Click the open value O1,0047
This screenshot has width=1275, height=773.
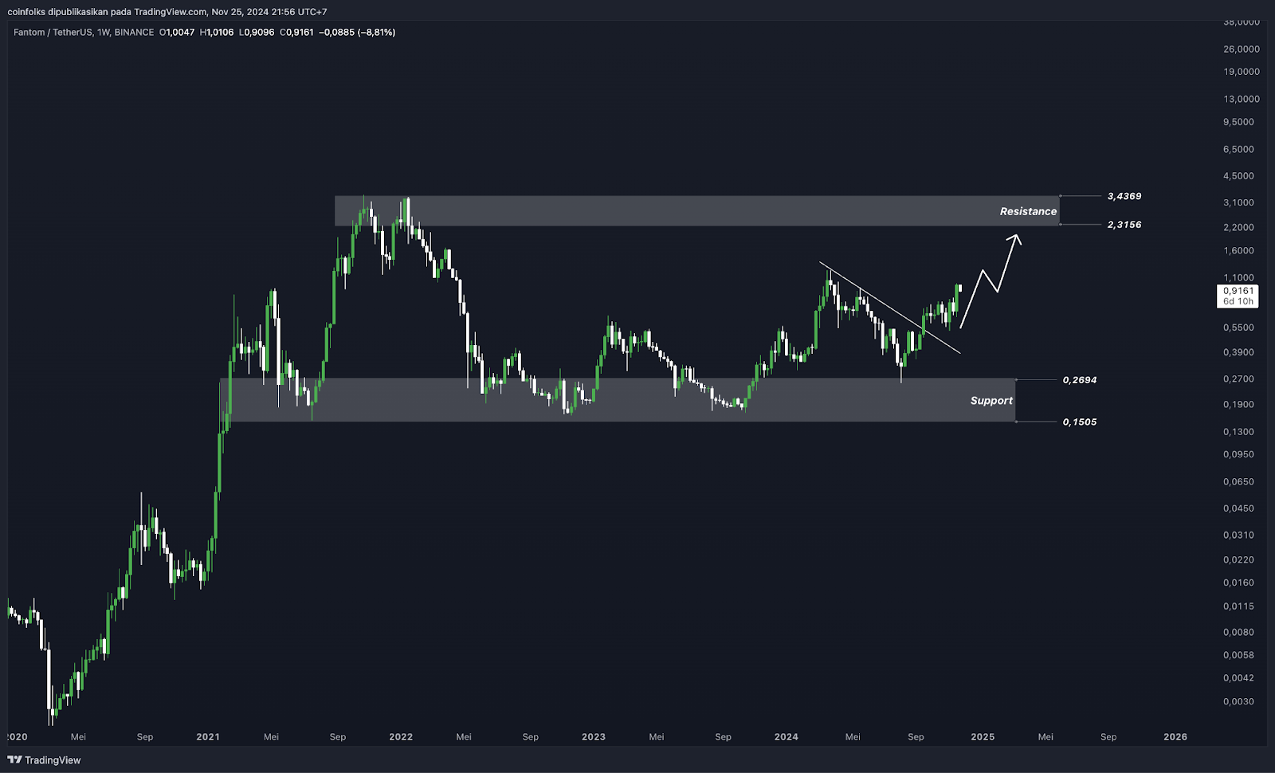pos(177,33)
